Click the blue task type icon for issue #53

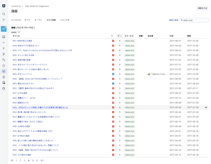click(x=113, y=74)
